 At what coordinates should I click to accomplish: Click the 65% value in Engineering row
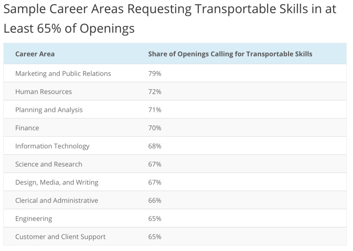pyautogui.click(x=155, y=219)
